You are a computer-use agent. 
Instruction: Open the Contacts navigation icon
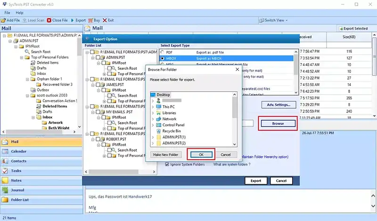pos(5,161)
